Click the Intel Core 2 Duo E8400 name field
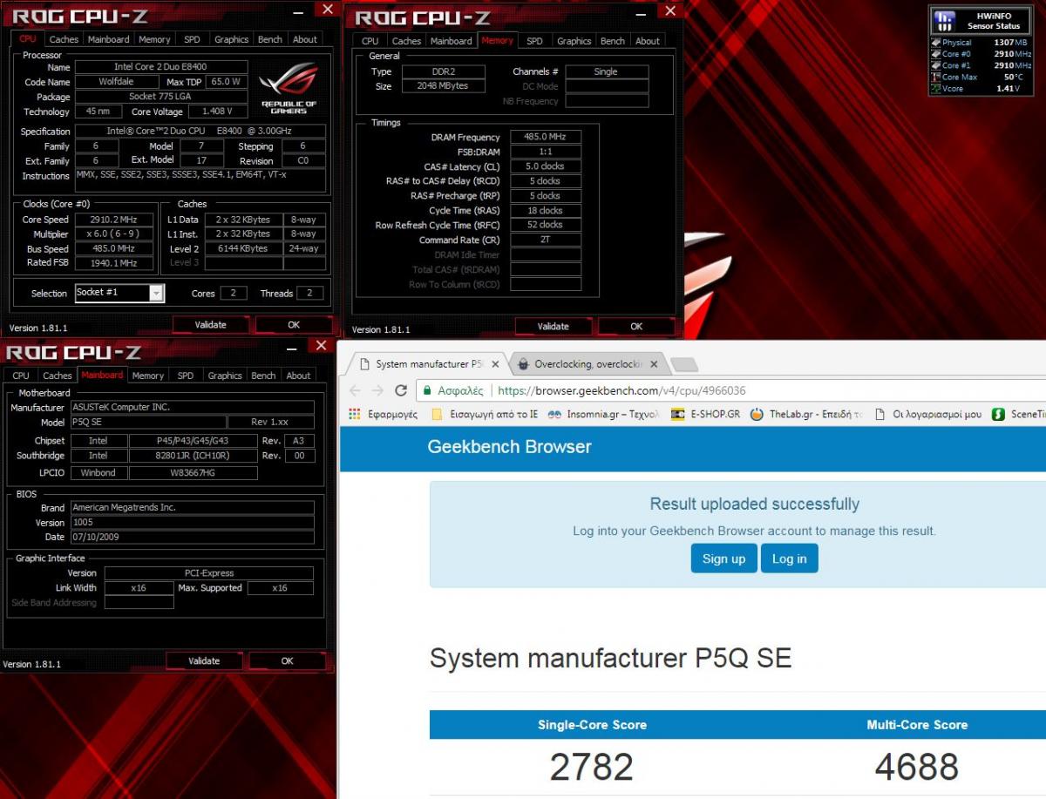 point(160,67)
